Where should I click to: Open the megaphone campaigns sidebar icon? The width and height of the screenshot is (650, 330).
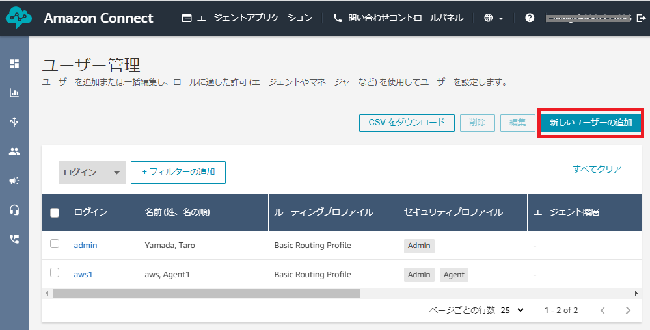pos(14,181)
